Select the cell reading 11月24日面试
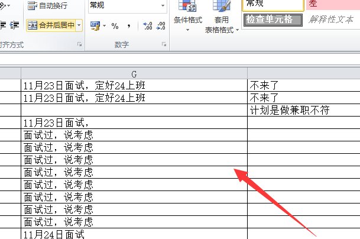 pos(134,234)
